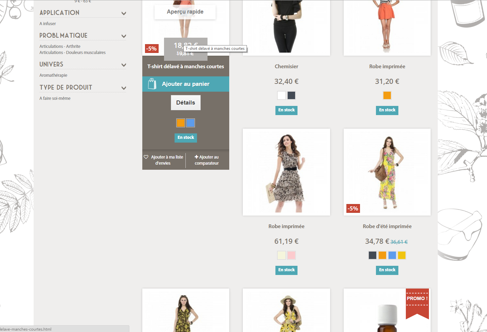This screenshot has height=332, width=487.
Task: Open the Détails button for T-shirt
Action: (186, 103)
